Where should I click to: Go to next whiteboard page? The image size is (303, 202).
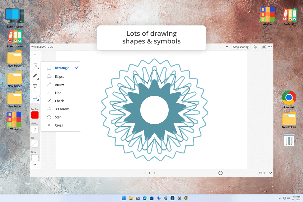pyautogui.click(x=154, y=173)
